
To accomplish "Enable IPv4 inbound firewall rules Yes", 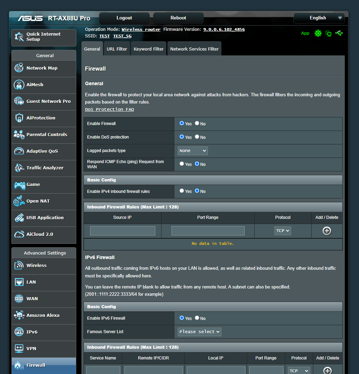I will (x=182, y=191).
